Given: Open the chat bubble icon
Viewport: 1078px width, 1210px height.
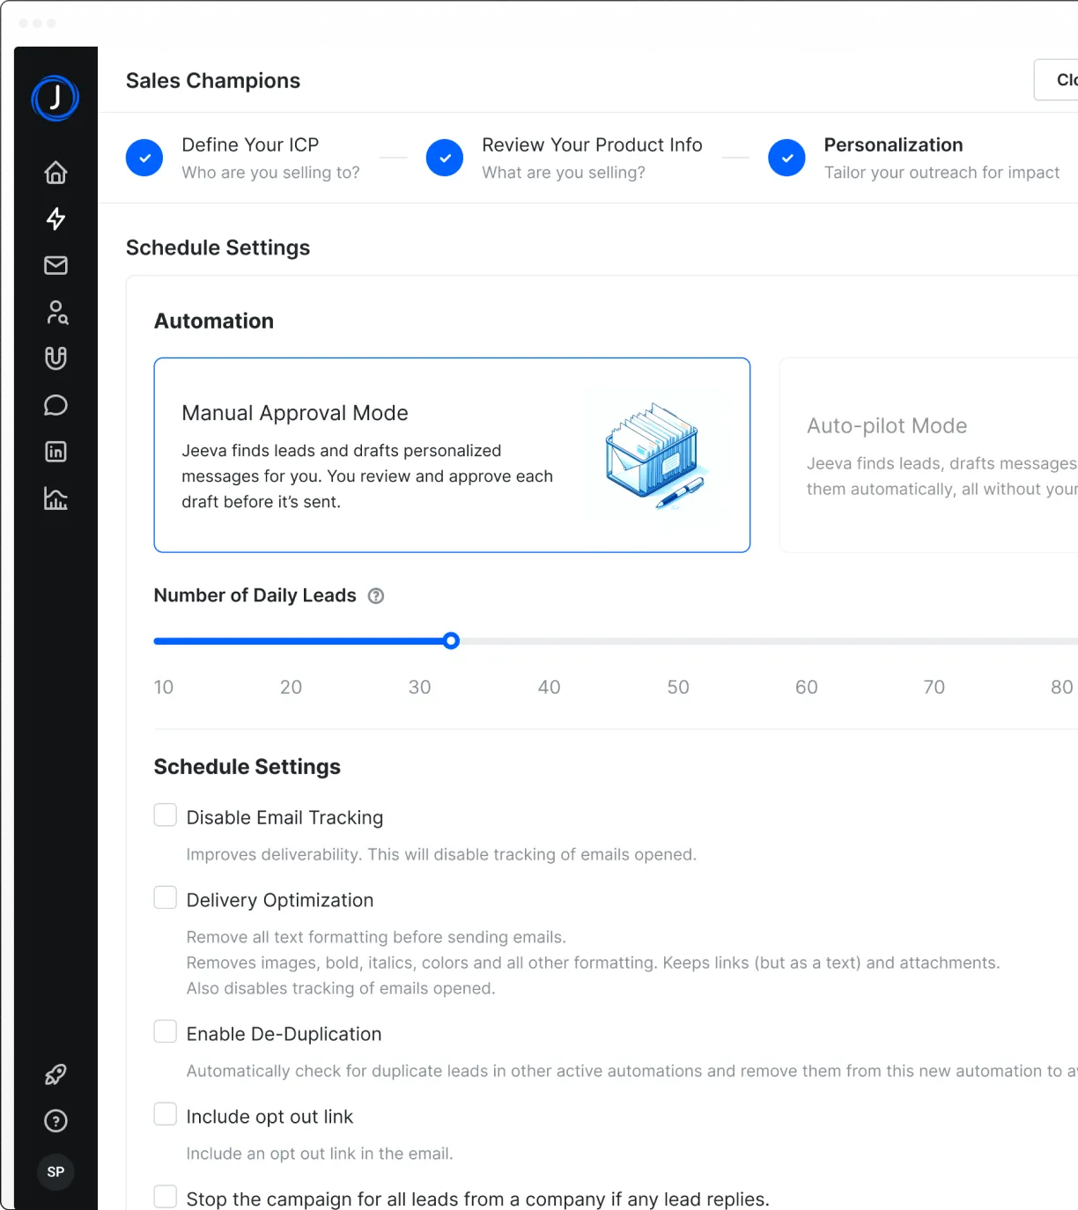Looking at the screenshot, I should tap(55, 405).
